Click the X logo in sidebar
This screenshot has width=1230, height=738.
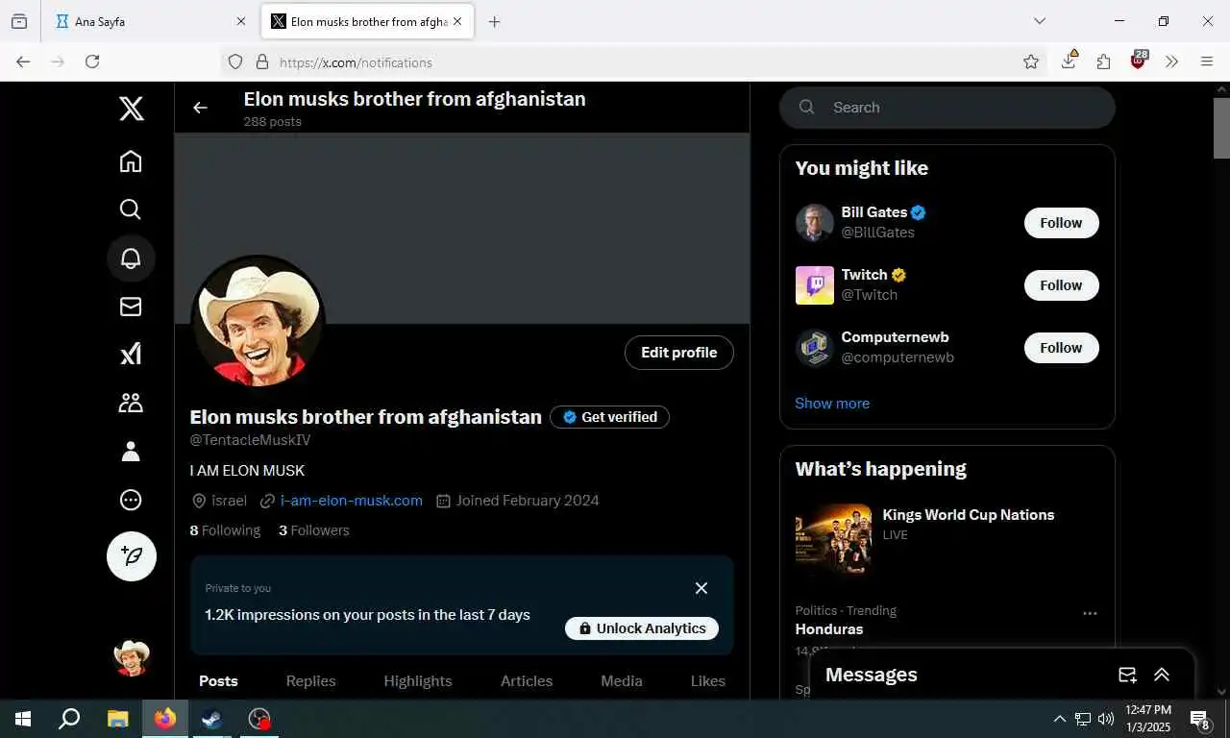click(x=132, y=109)
